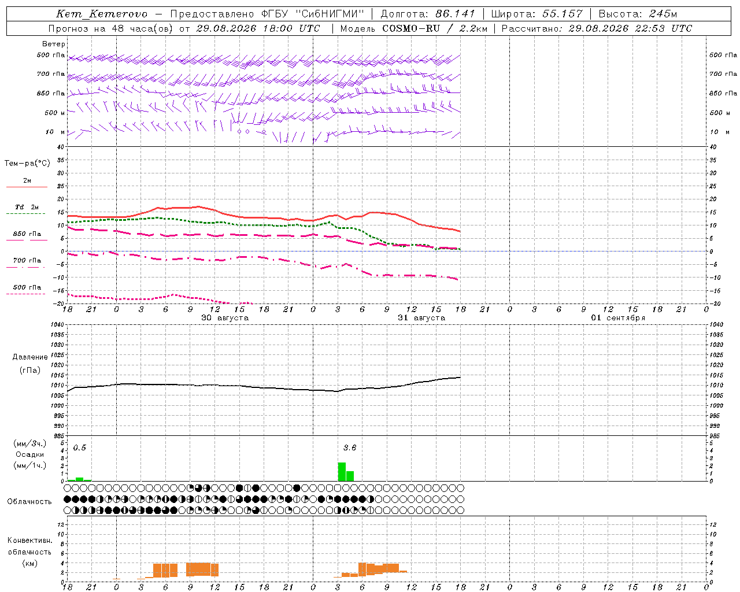Click the Ветер wind section label
Viewport: 740px width, 592px height.
(54, 44)
